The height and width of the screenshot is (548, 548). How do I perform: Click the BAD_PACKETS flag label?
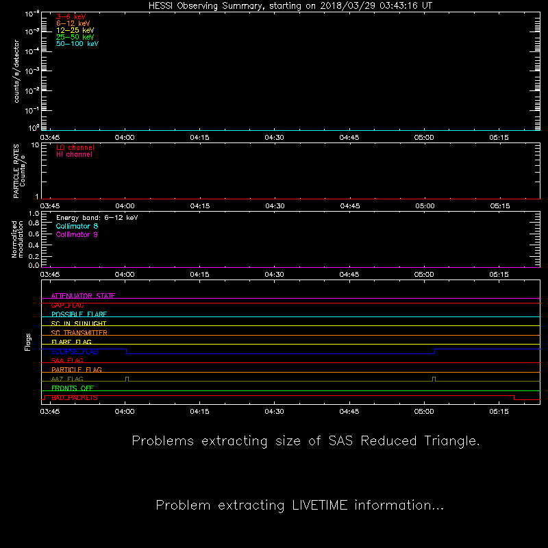point(75,398)
